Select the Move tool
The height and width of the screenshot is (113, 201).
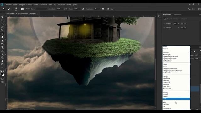[x=2, y=17]
